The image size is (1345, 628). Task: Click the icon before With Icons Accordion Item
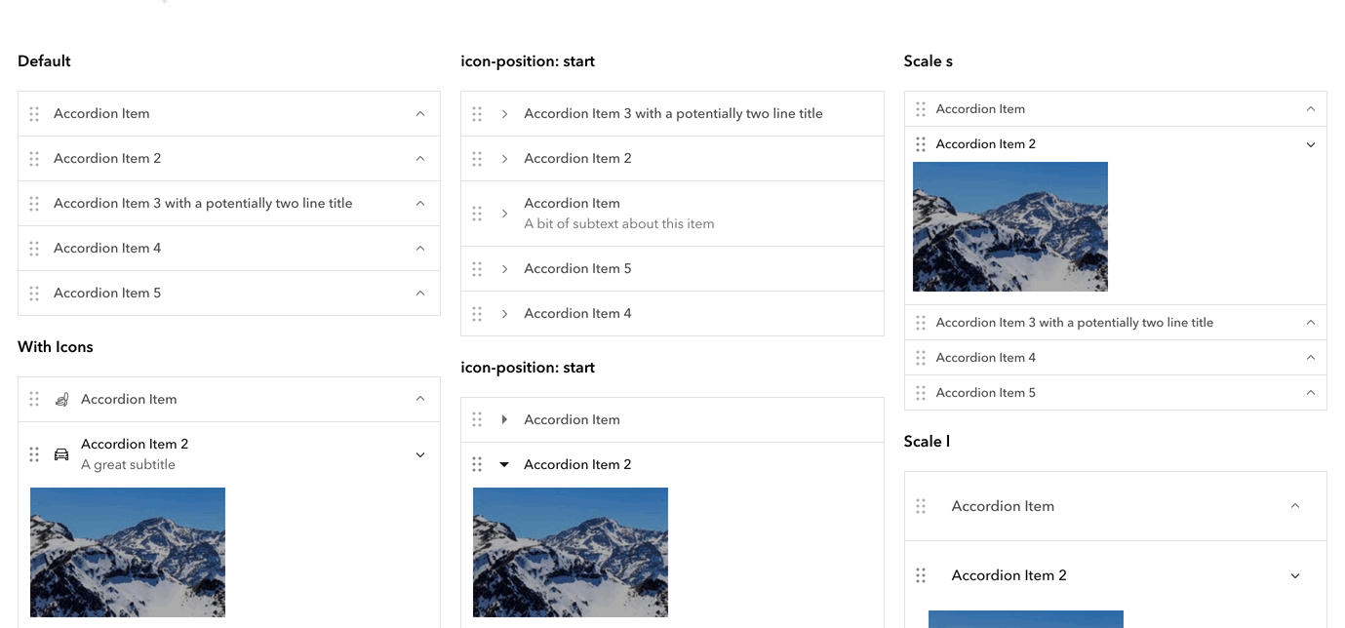tap(61, 399)
